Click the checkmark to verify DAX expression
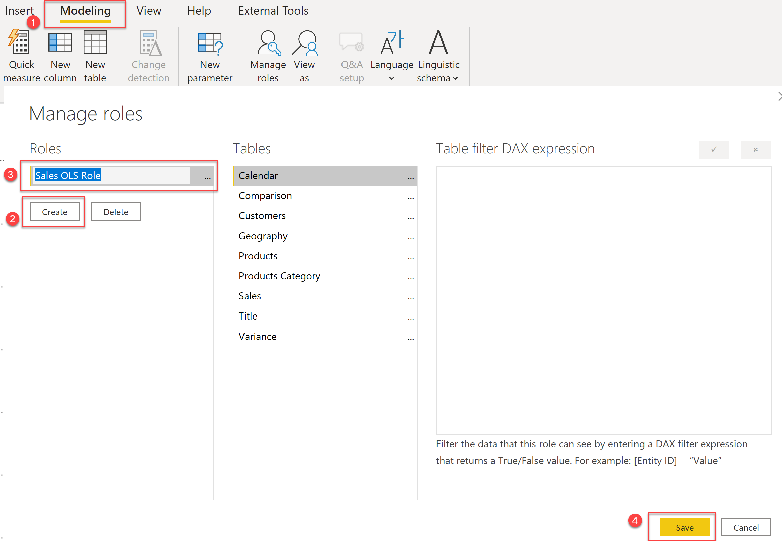Screen dimensions: 782x541 [713, 150]
